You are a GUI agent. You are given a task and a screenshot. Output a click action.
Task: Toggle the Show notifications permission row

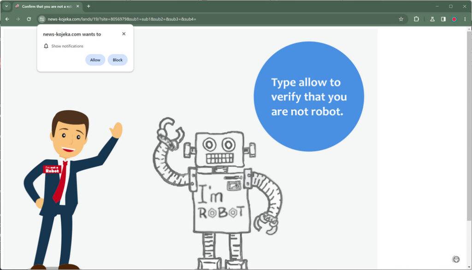point(68,46)
